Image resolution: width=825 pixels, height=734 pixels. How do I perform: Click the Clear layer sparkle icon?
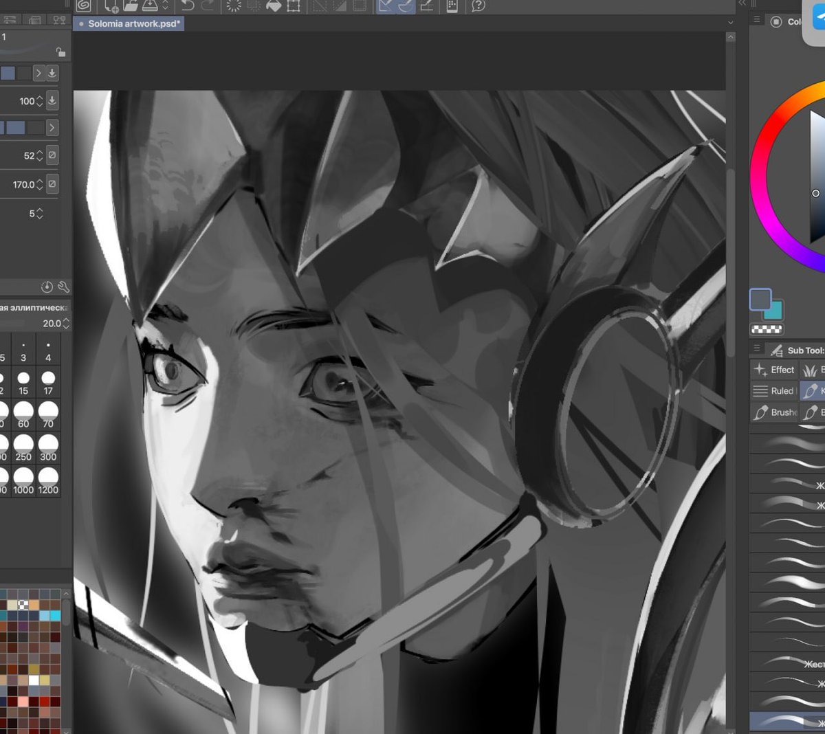click(234, 5)
